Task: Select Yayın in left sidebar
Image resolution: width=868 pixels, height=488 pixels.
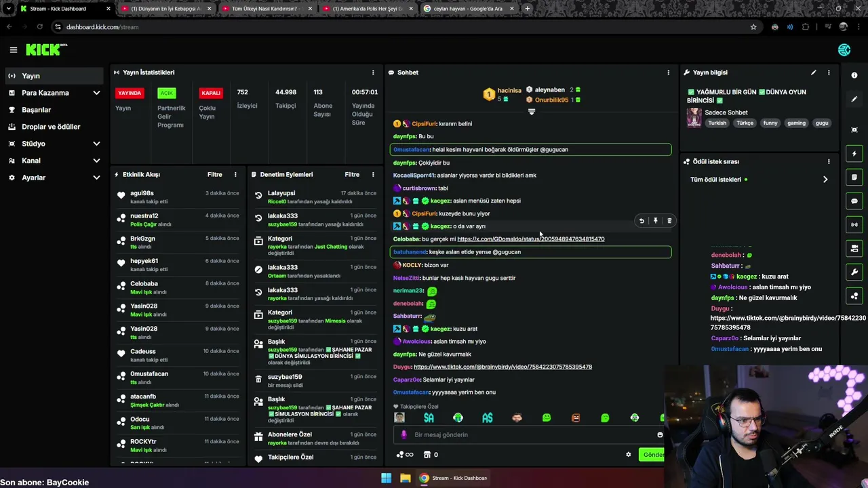Action: tap(55, 76)
